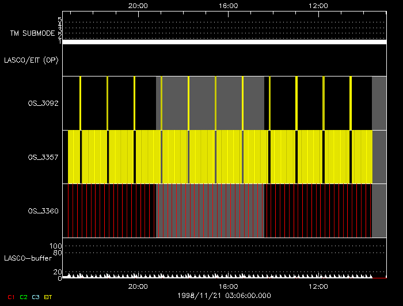
Task: Click the cyan C3 legend label
Action: (x=36, y=297)
